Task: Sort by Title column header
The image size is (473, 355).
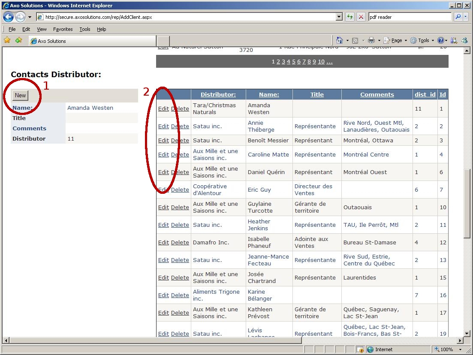Action: pyautogui.click(x=317, y=94)
